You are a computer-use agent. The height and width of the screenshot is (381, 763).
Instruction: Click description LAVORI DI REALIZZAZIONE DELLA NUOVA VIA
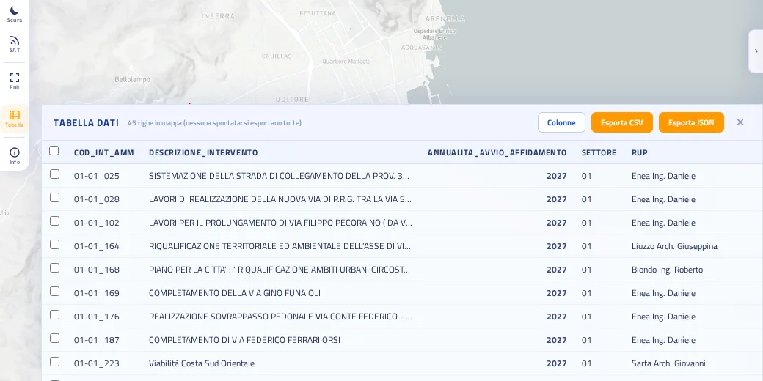pos(280,199)
